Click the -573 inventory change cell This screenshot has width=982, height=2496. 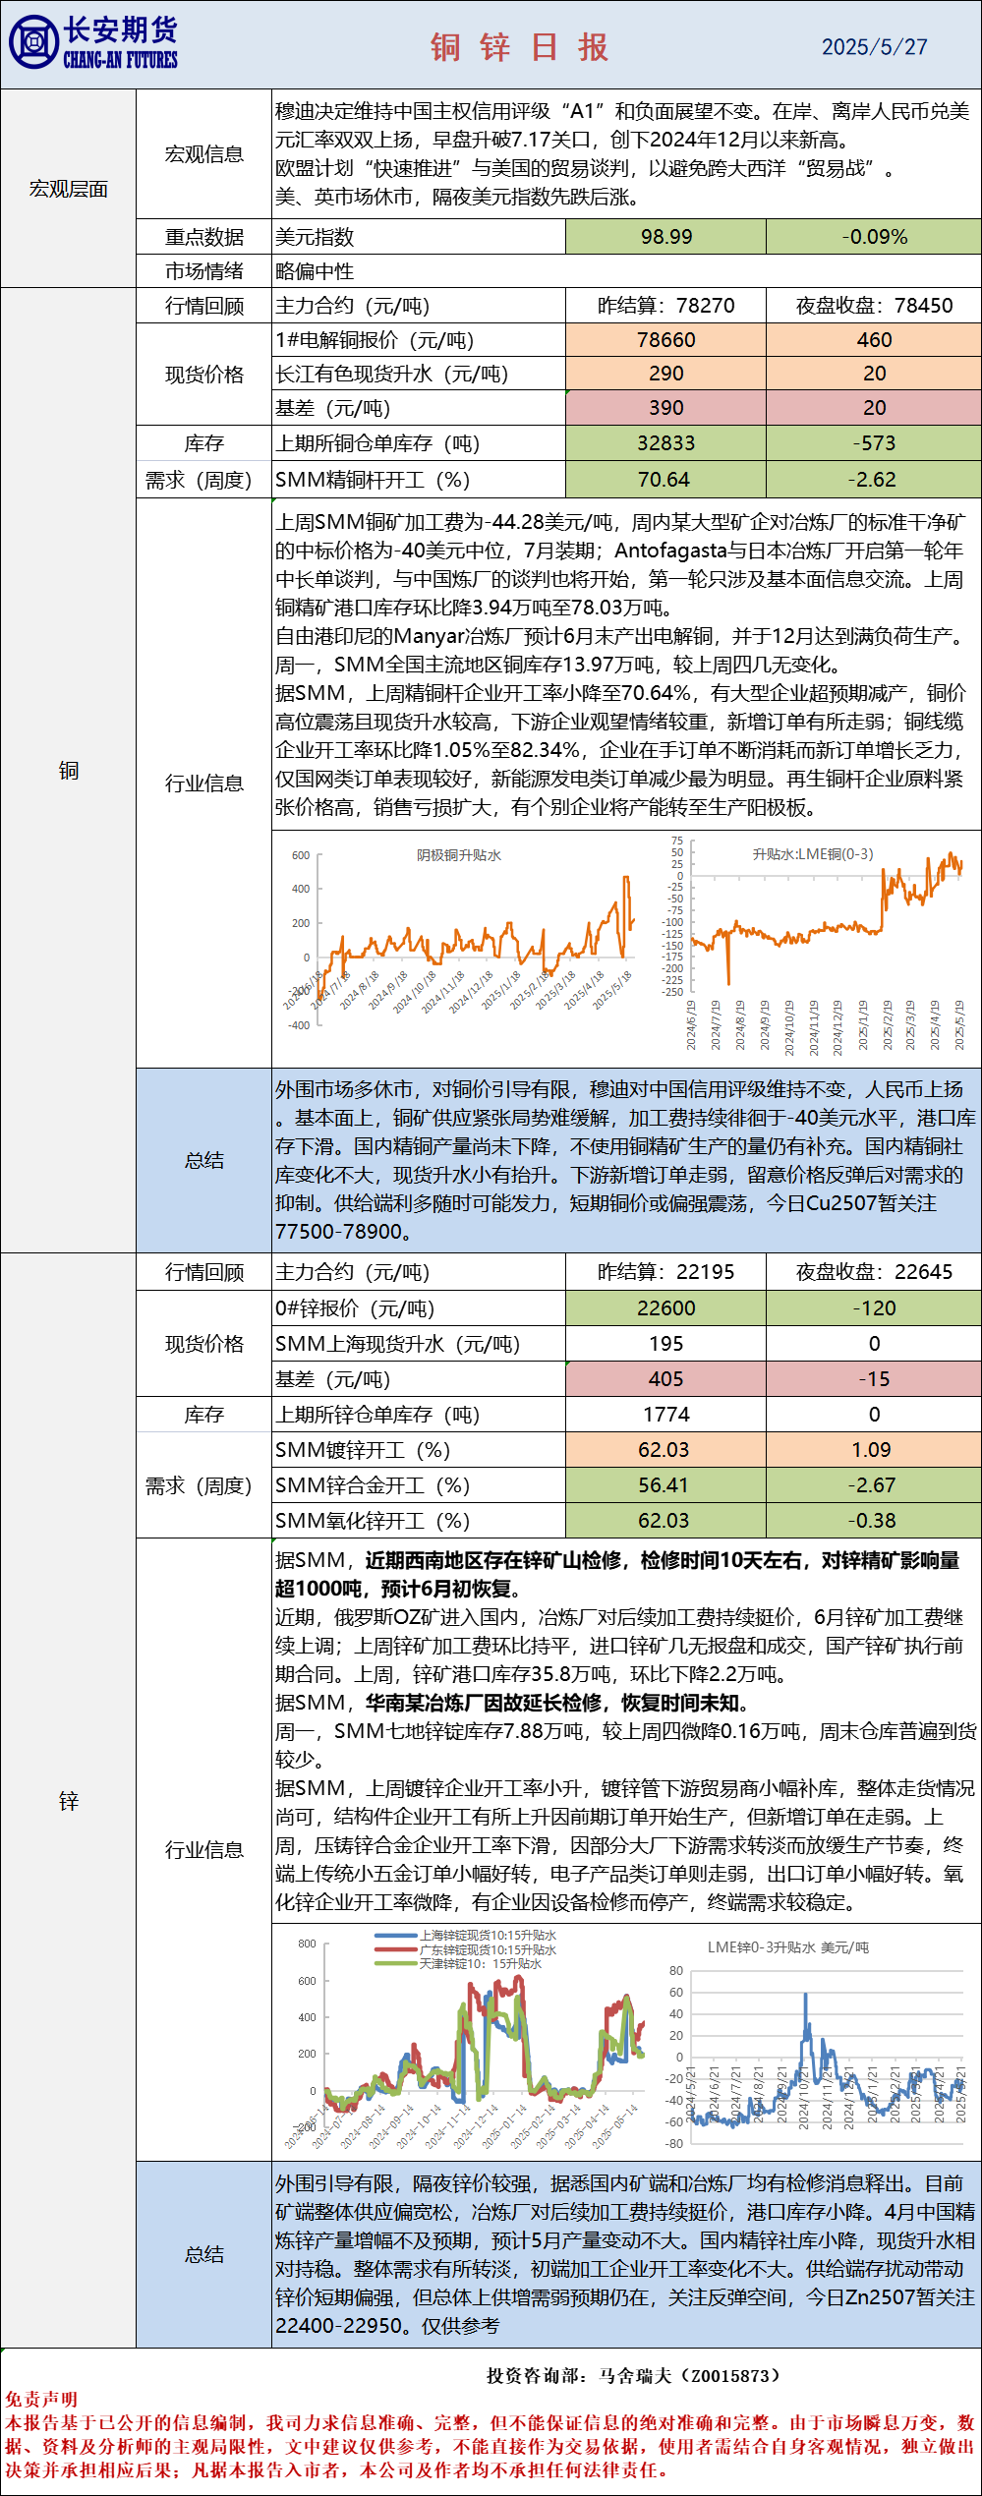coord(874,443)
